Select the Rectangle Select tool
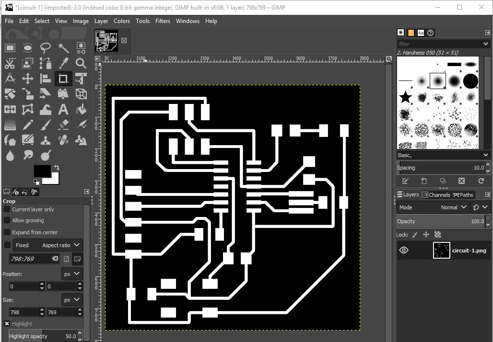The image size is (493, 342). 10,48
